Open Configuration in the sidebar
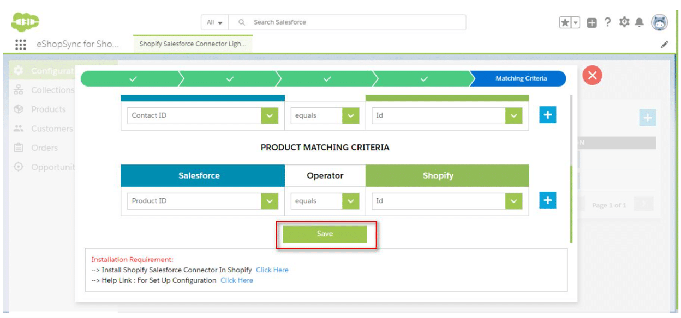Screen dimensions: 681x318 tap(53, 71)
